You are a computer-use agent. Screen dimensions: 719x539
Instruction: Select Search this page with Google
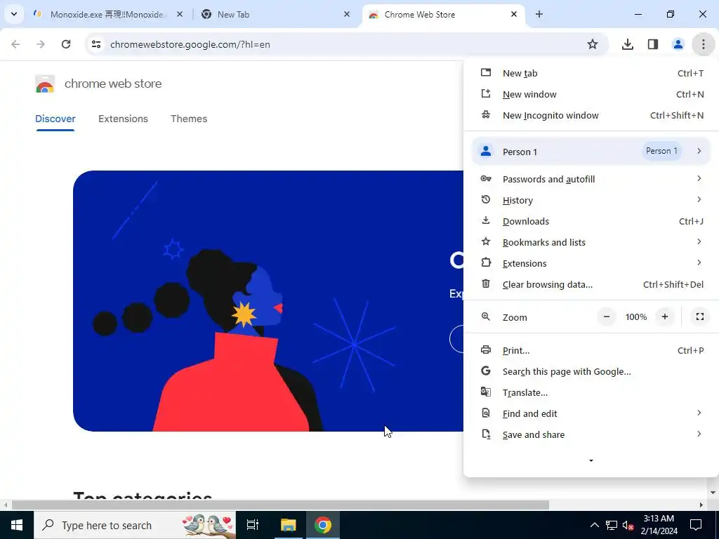click(591, 372)
